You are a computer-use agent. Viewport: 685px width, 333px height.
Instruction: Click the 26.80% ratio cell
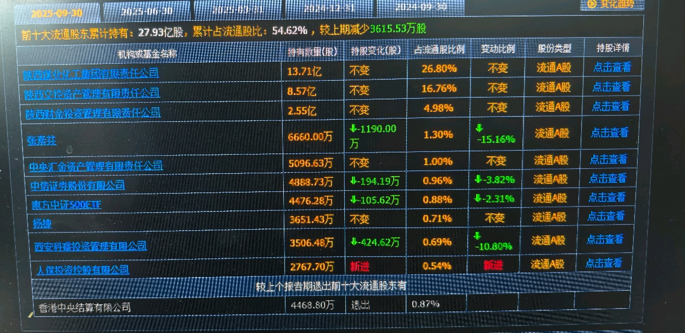pyautogui.click(x=439, y=69)
